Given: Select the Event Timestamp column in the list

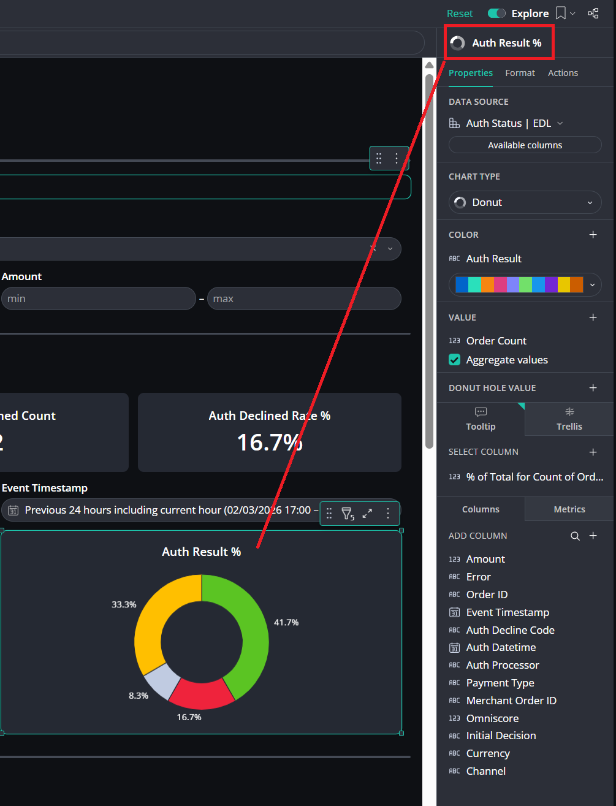Looking at the screenshot, I should [508, 612].
